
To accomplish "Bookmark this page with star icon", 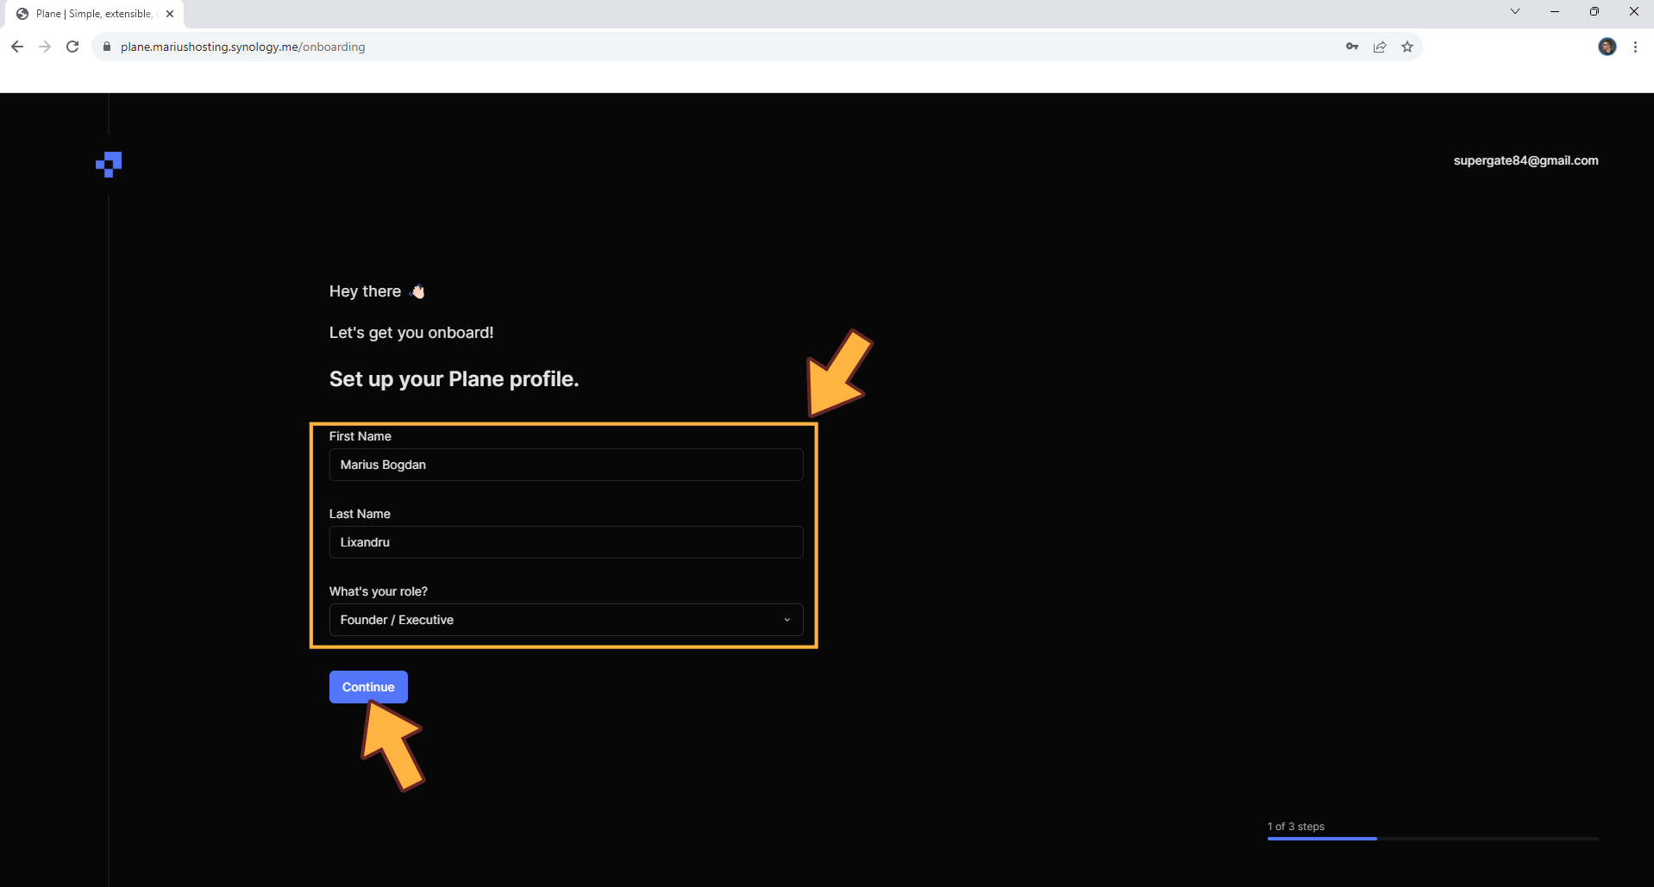I will (x=1407, y=47).
